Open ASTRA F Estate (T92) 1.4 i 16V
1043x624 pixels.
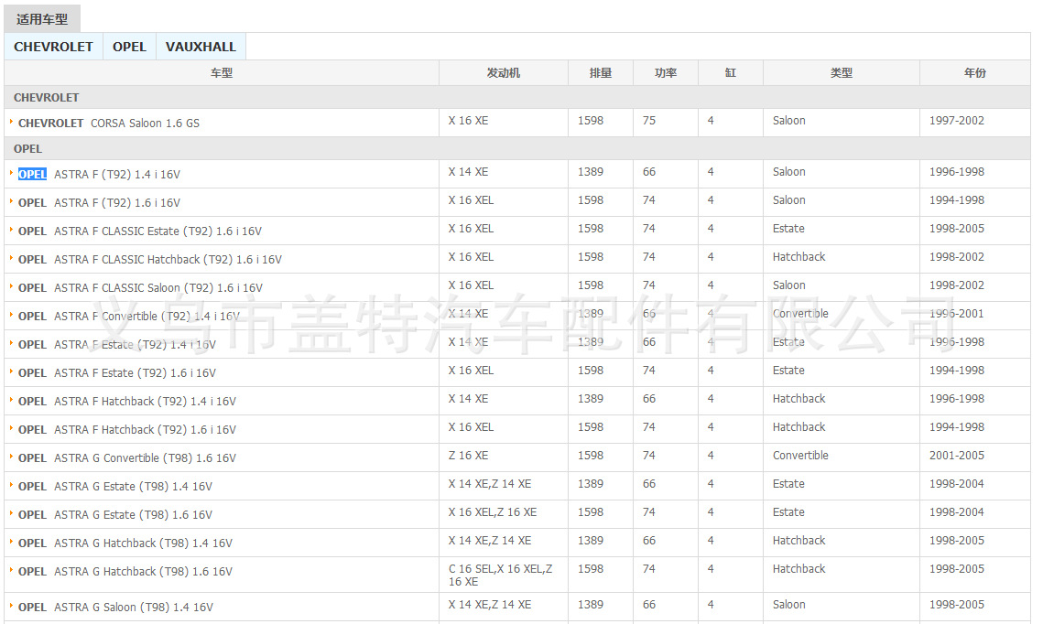[135, 345]
